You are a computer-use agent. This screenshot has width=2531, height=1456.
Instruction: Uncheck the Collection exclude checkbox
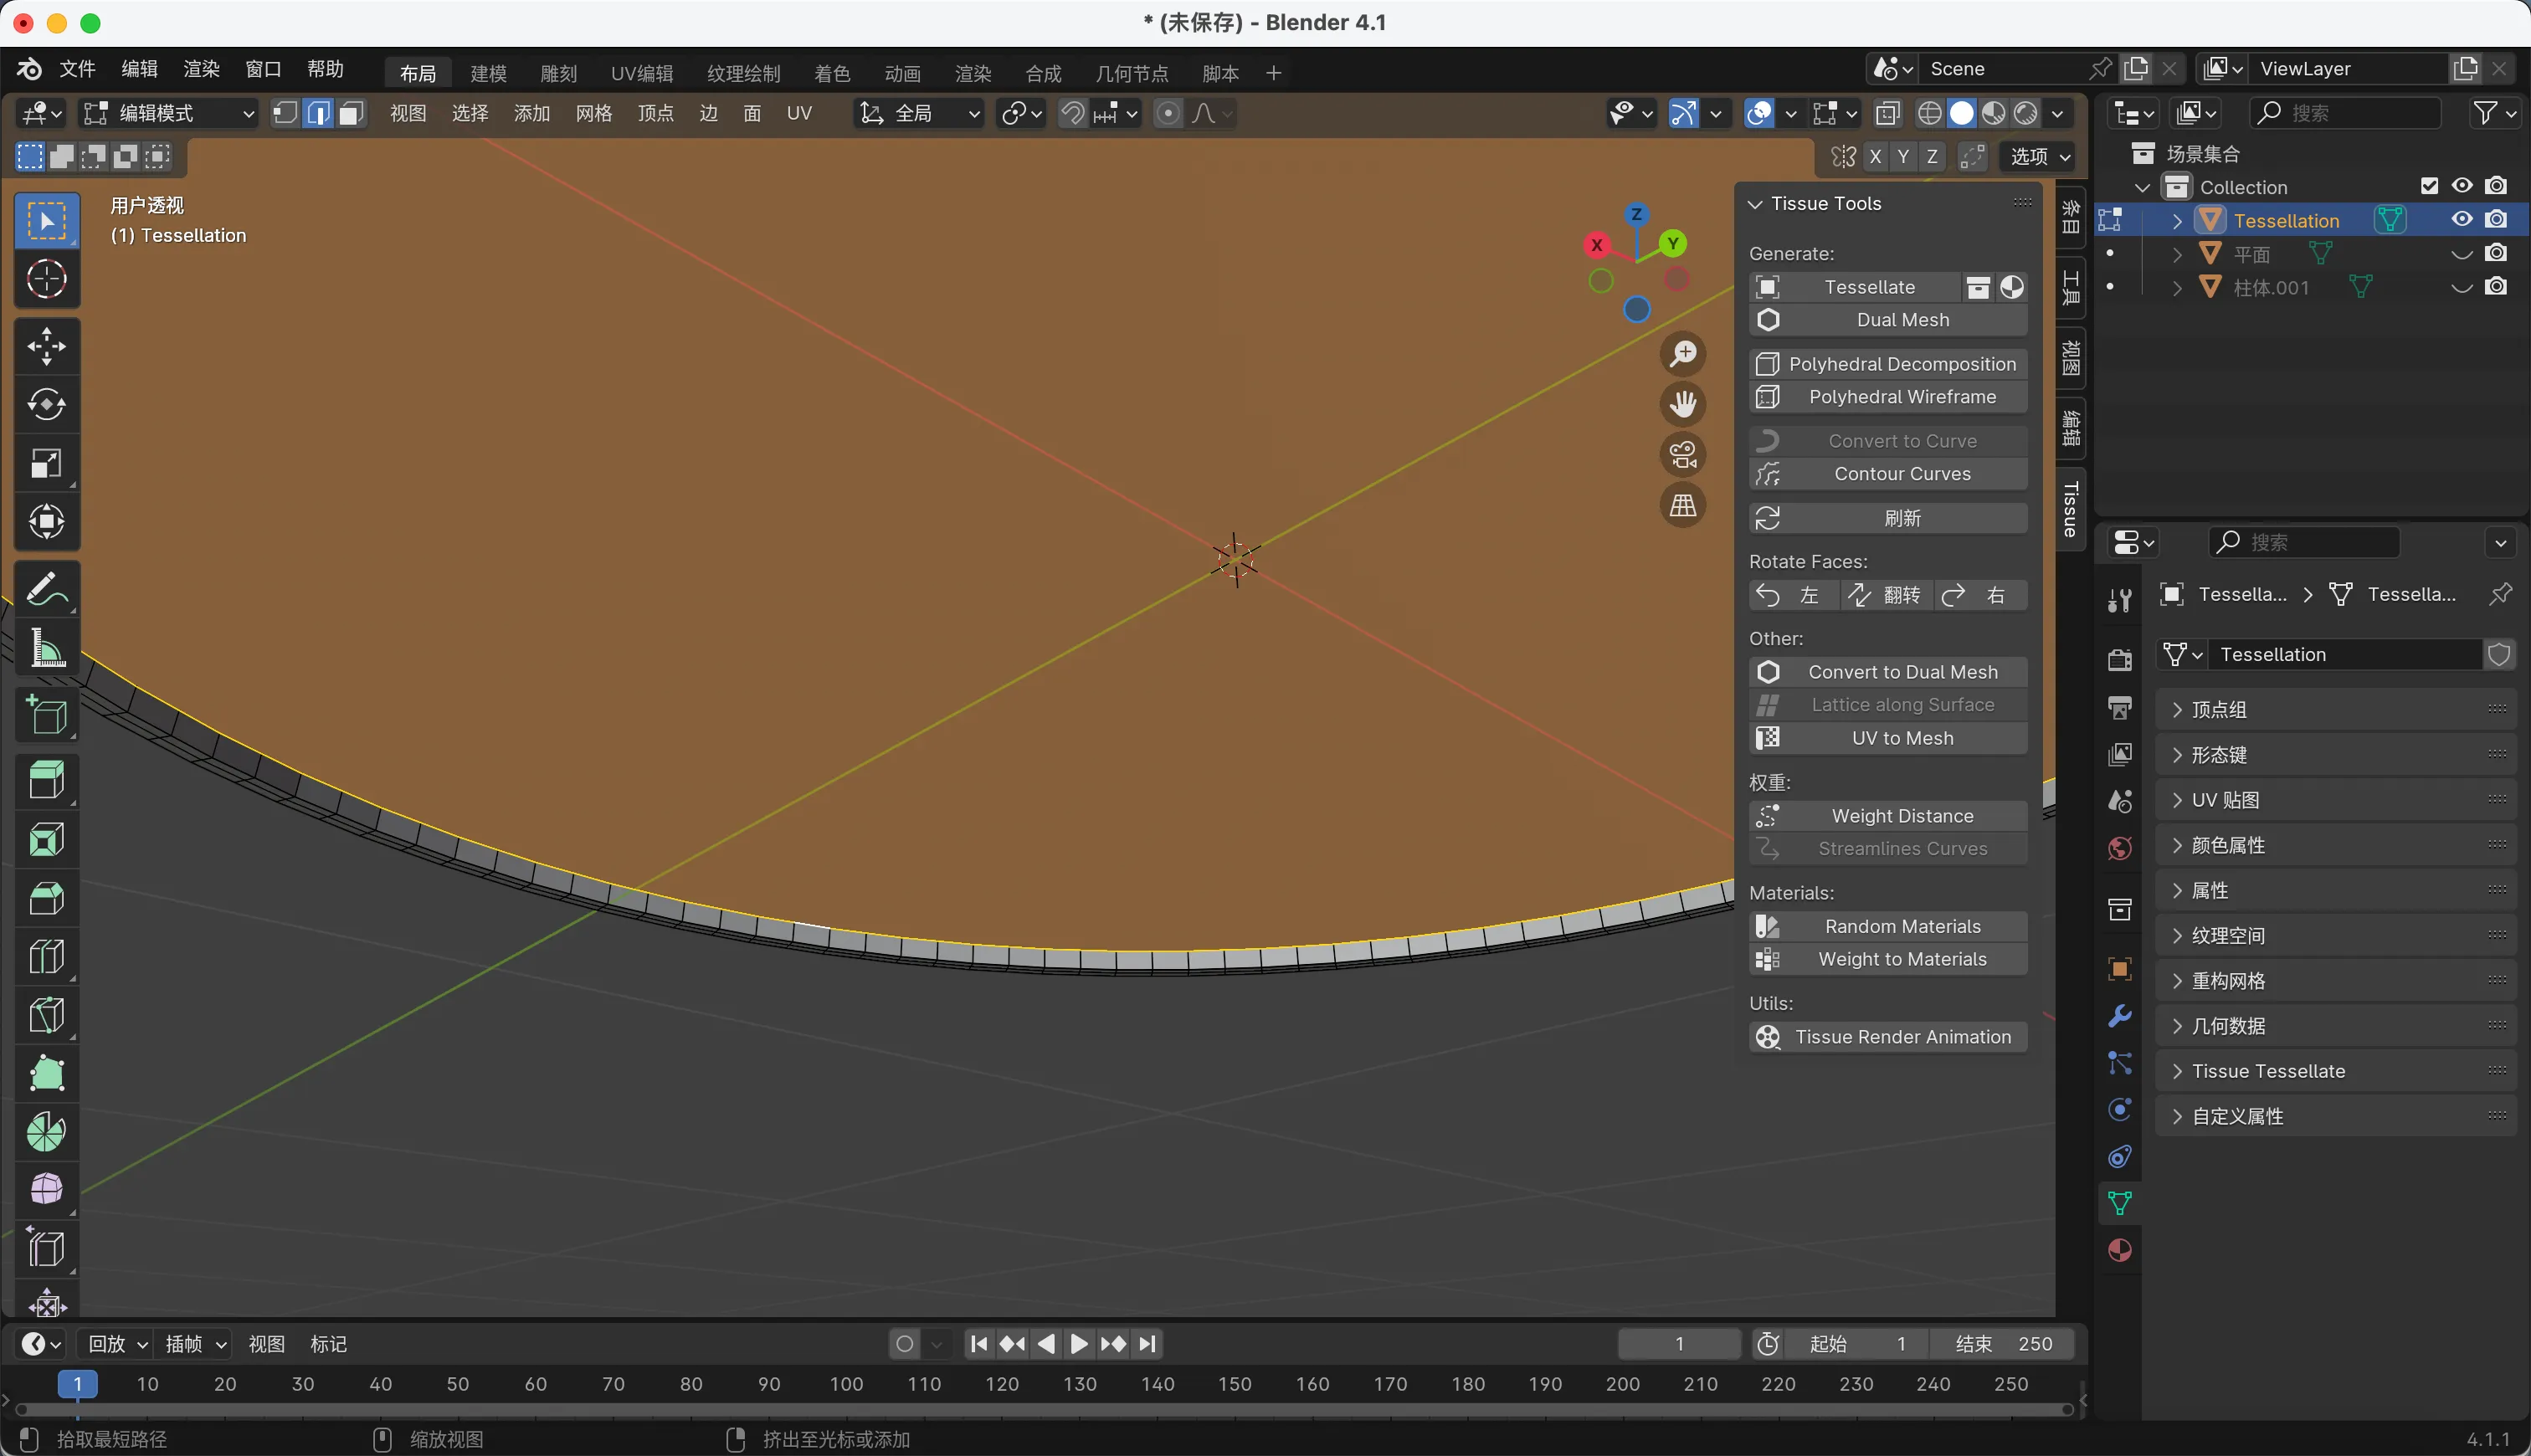click(2429, 187)
